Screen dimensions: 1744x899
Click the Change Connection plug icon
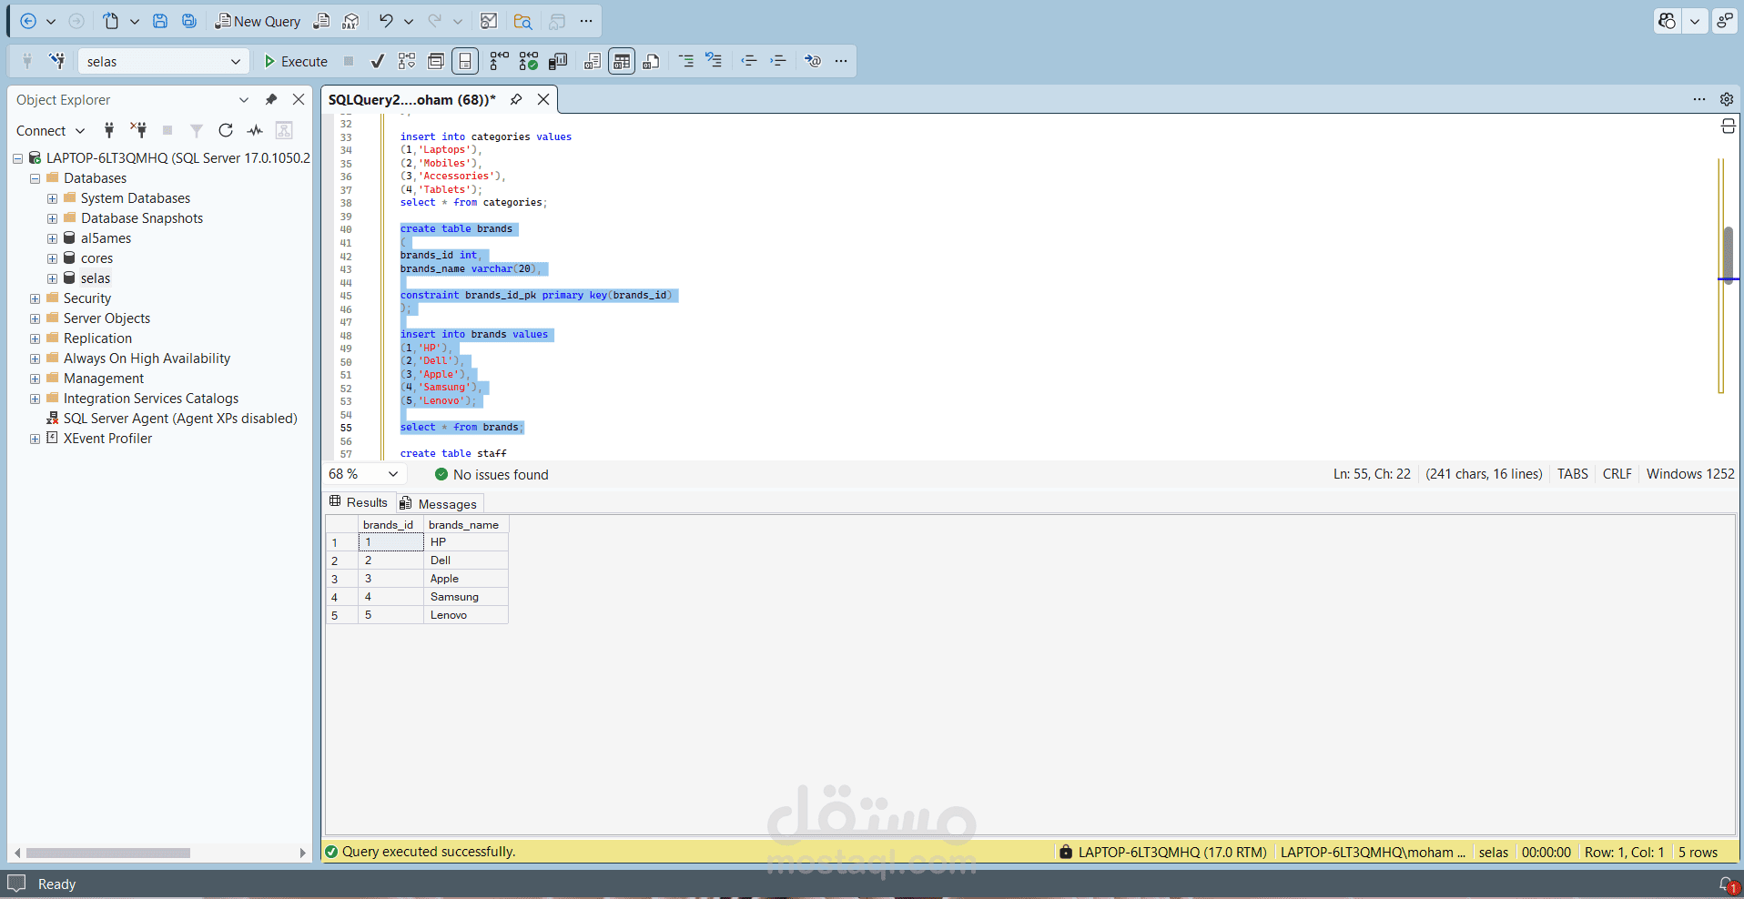tap(57, 61)
